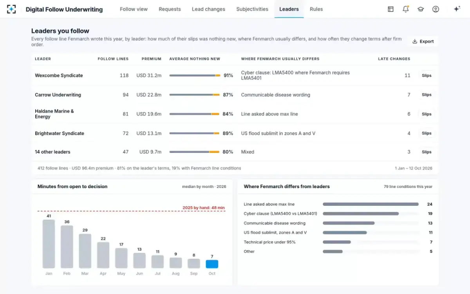Select the 14 other leaders row
This screenshot has width=470, height=294.
[x=235, y=152]
